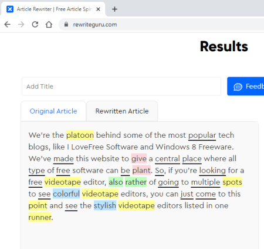Click the yellow highlighted word 'point'

[38, 206]
